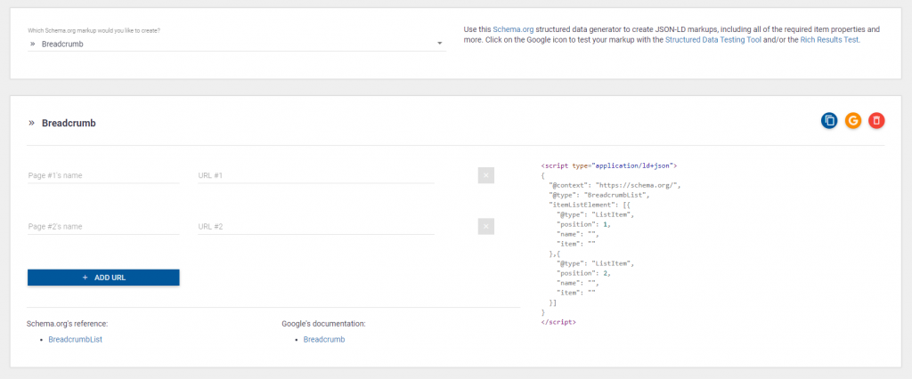
Task: Click the Page #2's name field
Action: (103, 227)
